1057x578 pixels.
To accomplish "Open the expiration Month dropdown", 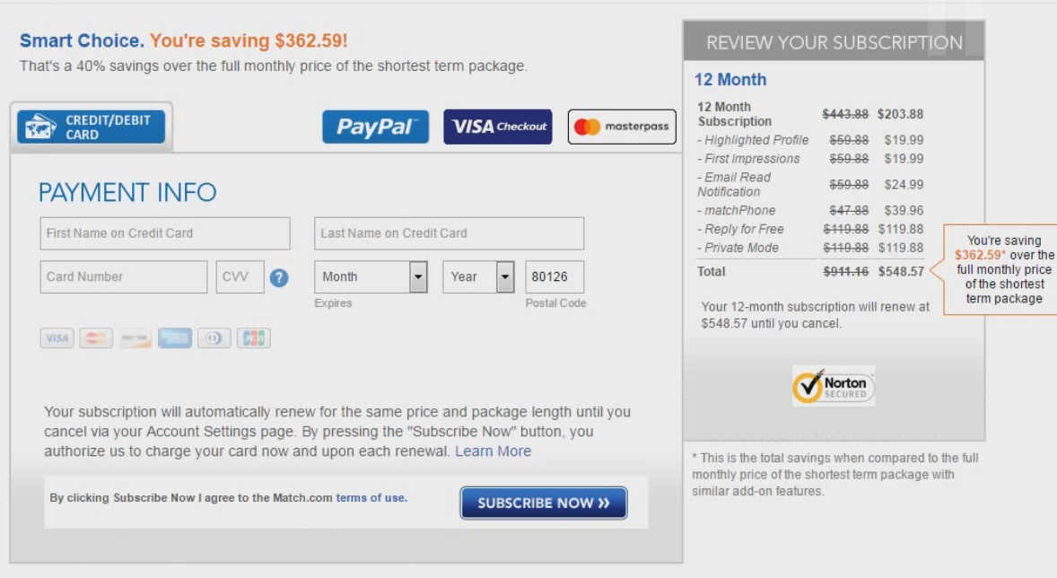I will [371, 277].
